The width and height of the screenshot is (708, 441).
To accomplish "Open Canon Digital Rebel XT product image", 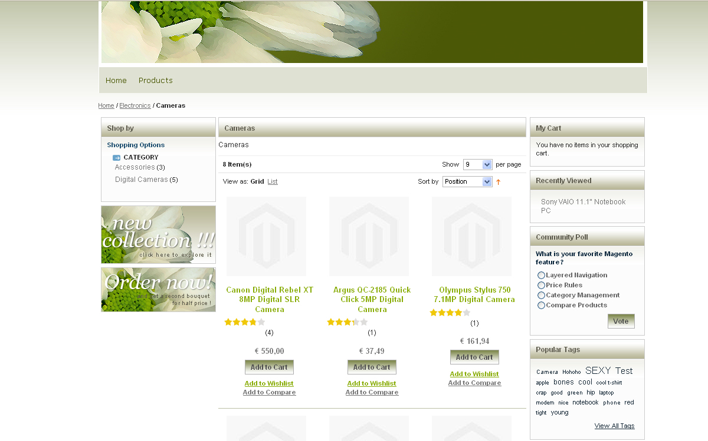I will tap(266, 237).
